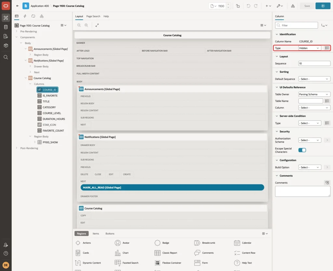The width and height of the screenshot is (333, 271).
Task: Open the Utilities wrench menu
Action: [x=280, y=6]
